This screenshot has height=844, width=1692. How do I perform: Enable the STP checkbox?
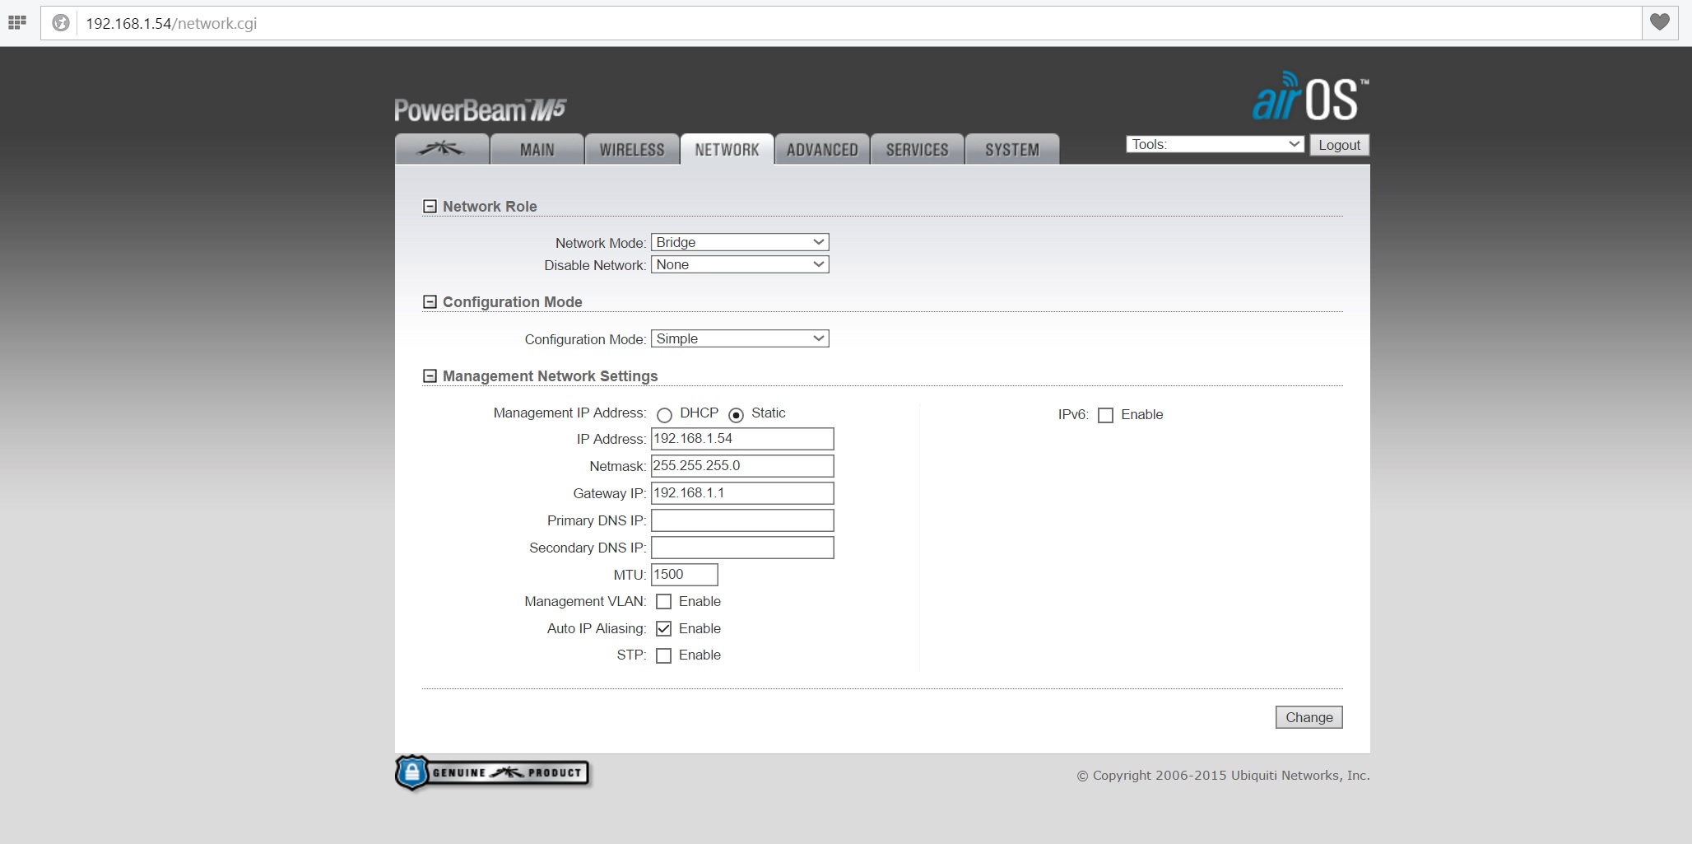point(663,655)
